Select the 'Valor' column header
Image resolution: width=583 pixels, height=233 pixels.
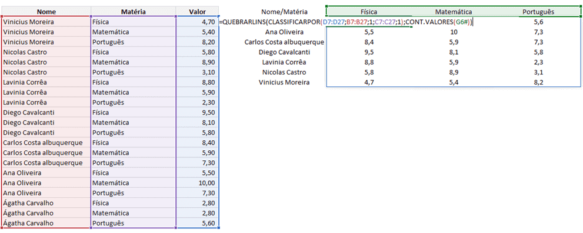pyautogui.click(x=198, y=12)
